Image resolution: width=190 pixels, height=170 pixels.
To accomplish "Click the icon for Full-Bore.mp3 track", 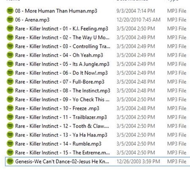I will 10,81.
